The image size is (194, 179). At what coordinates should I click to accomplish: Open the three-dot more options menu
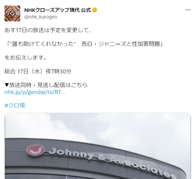click(188, 10)
